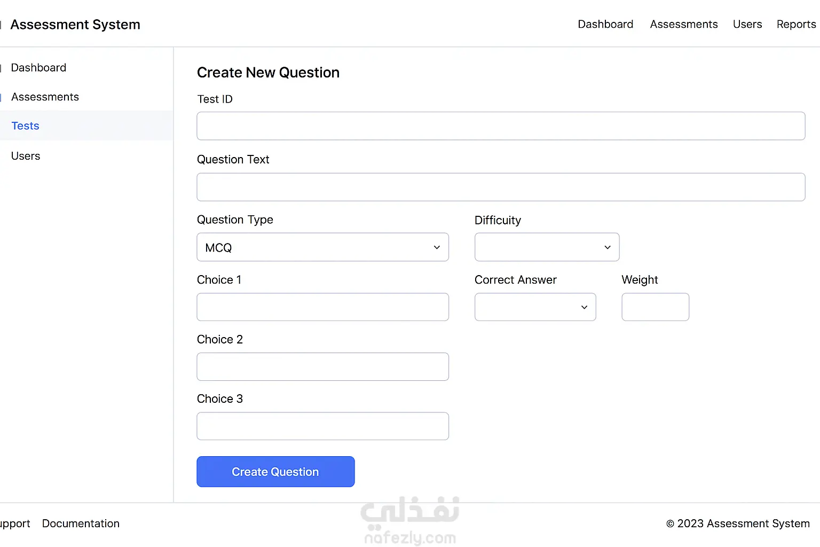Click the Create Question button
Viewport: 820px width, 547px height.
[x=275, y=472]
